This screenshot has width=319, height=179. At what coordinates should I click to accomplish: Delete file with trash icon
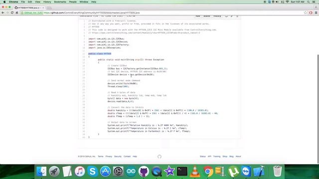coord(237,16)
